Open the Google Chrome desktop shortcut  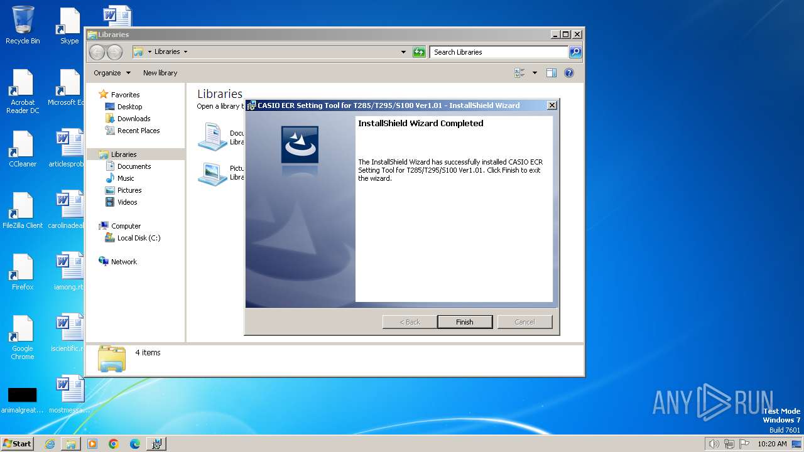coord(23,337)
